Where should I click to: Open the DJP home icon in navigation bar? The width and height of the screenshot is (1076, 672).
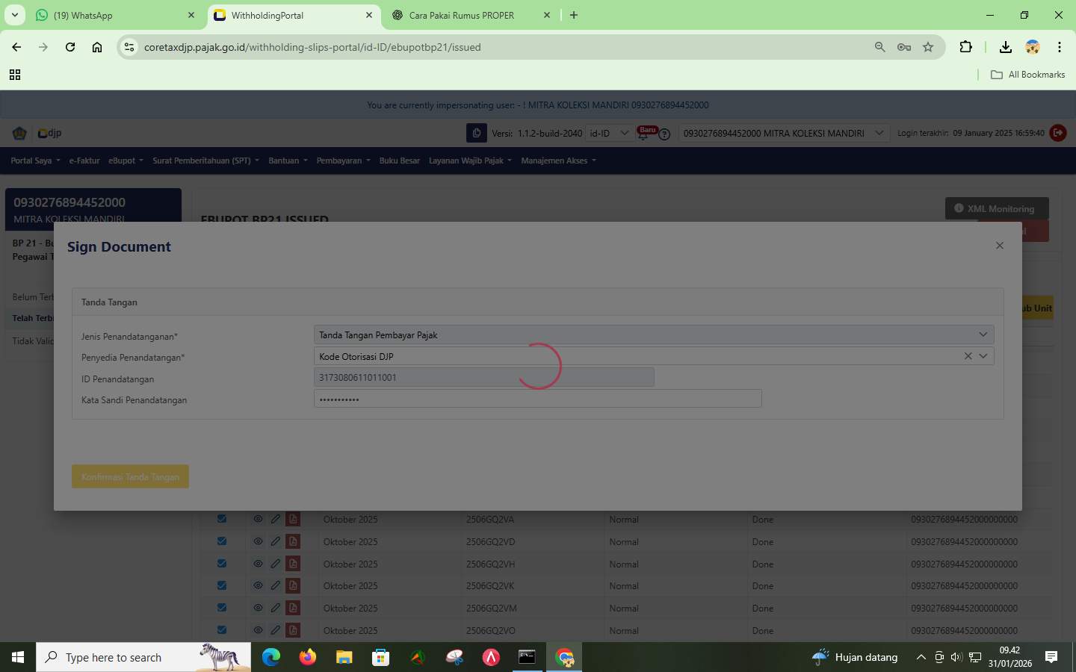[19, 132]
